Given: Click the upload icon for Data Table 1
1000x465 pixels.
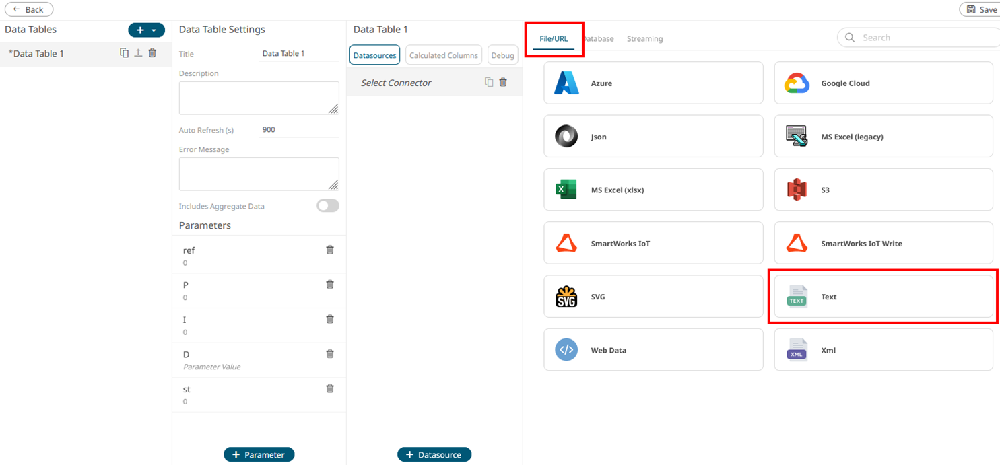Looking at the screenshot, I should [138, 53].
